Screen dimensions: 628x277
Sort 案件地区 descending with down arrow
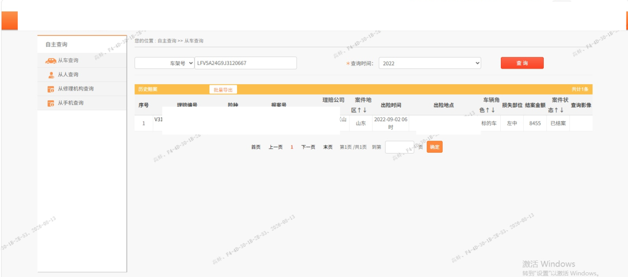[365, 110]
